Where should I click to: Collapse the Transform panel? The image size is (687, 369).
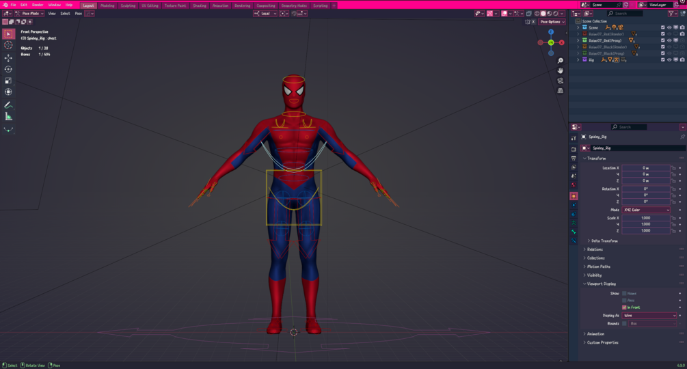(596, 159)
